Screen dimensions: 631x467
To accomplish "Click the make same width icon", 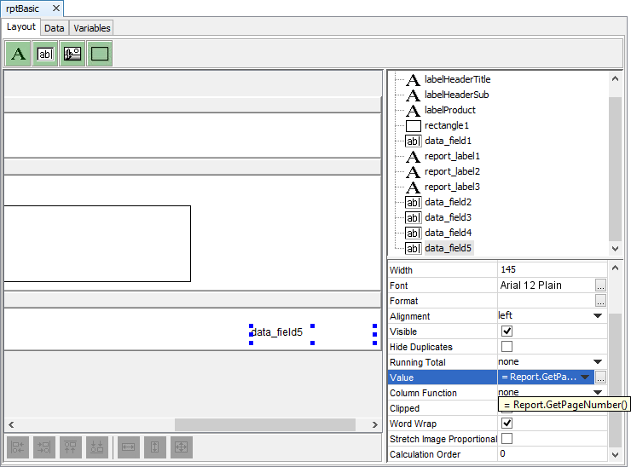I will [128, 447].
